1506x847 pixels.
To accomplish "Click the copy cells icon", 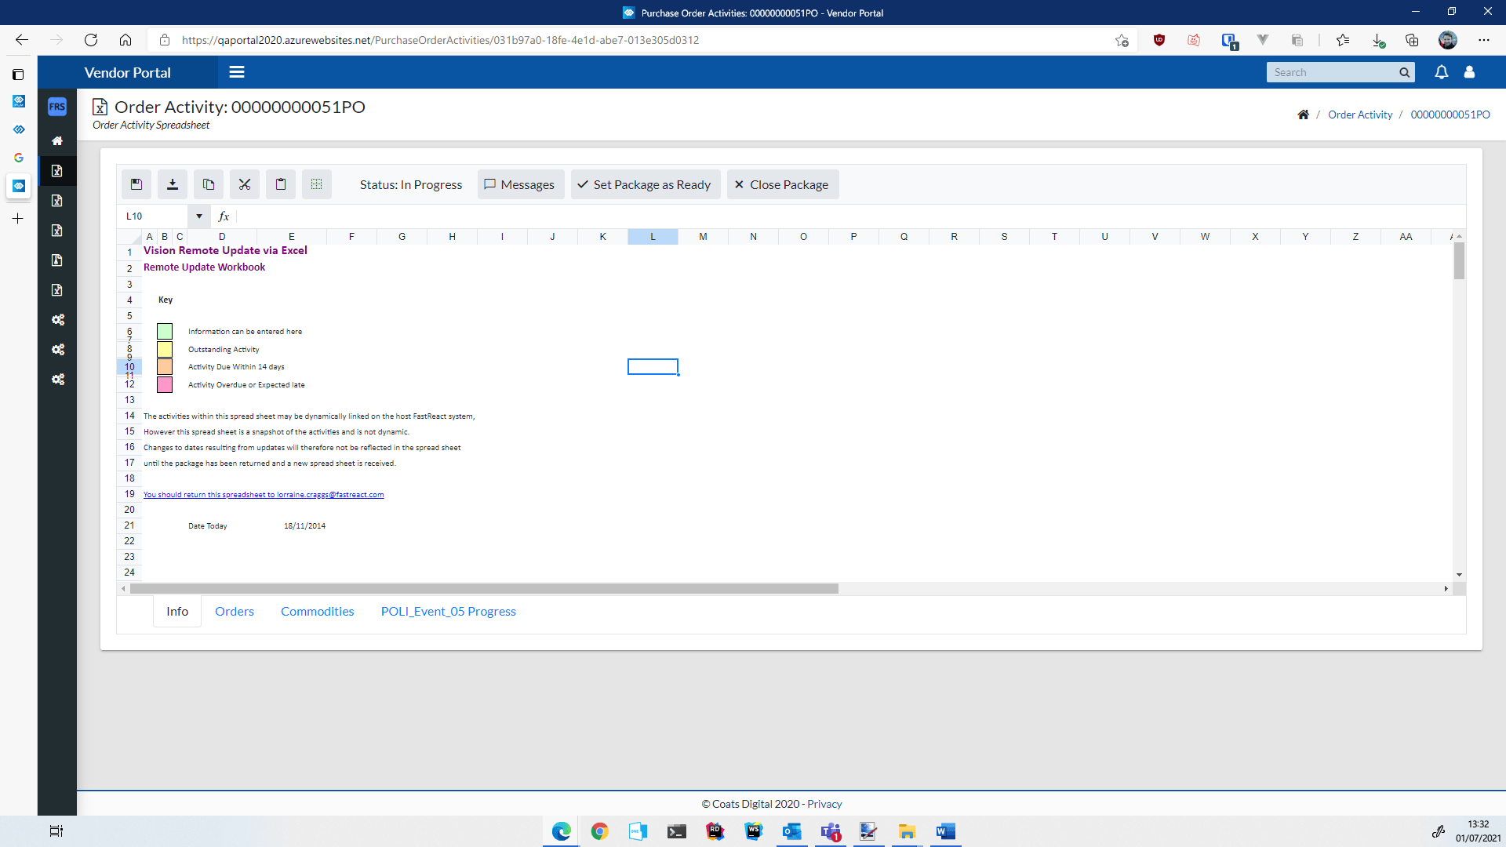I will coord(209,184).
